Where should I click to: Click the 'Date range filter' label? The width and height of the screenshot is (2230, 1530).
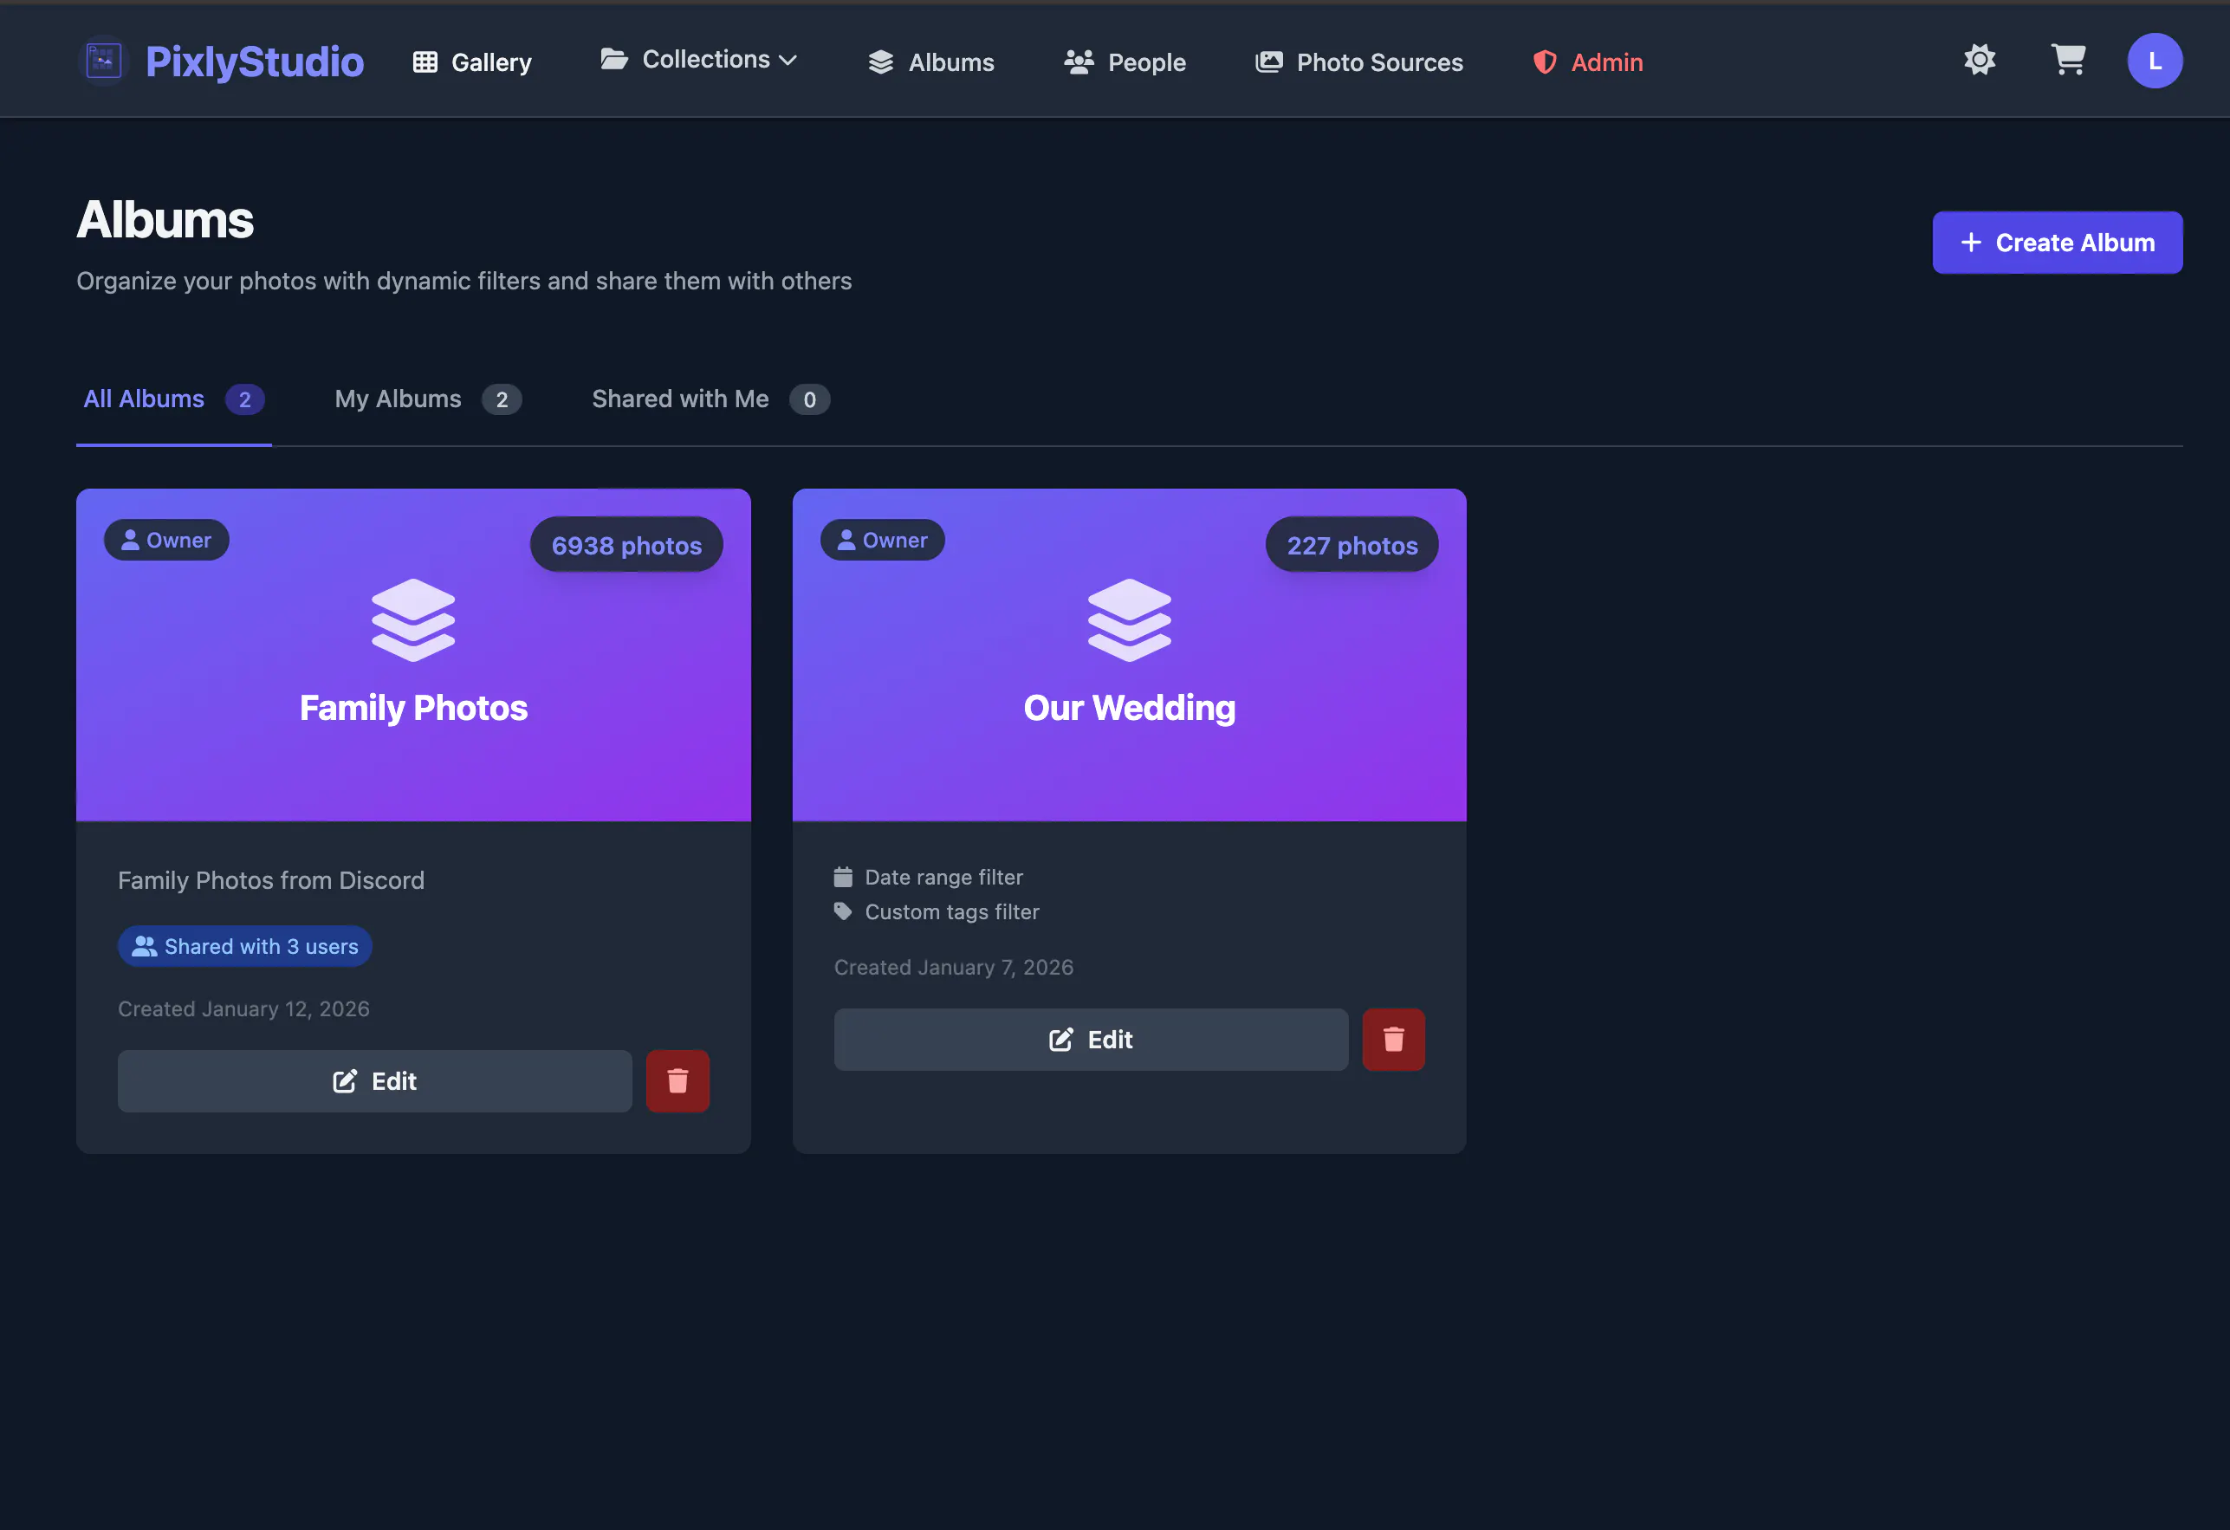(x=944, y=878)
